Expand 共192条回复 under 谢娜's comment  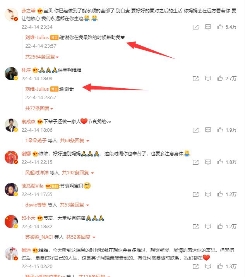(x=78, y=173)
